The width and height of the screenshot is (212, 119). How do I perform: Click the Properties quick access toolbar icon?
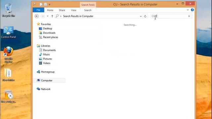point(41,4)
